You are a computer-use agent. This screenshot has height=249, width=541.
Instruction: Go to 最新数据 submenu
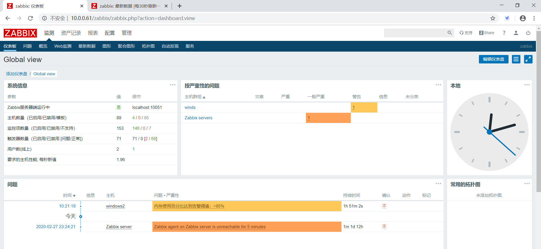click(x=87, y=46)
